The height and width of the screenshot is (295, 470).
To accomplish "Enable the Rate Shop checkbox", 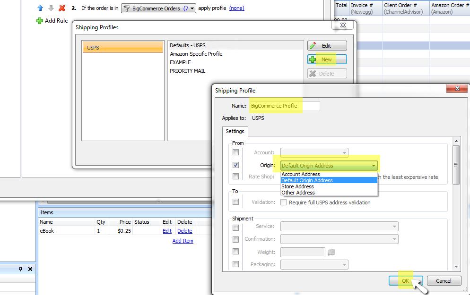I will 235,176.
